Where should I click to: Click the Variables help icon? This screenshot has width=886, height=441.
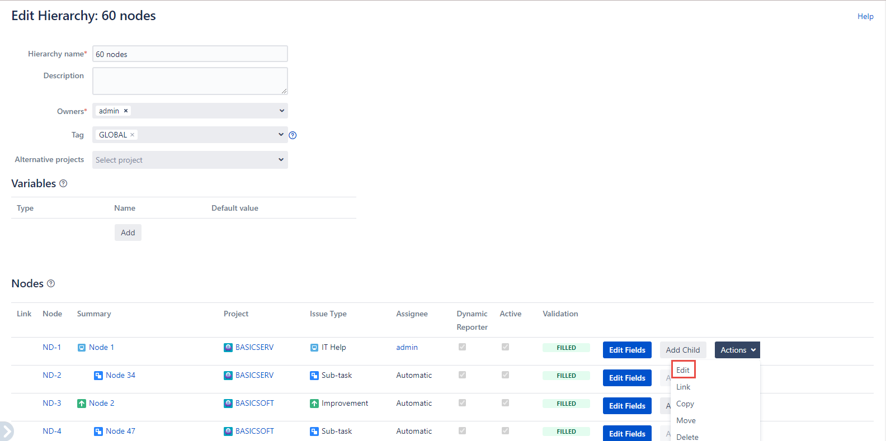(x=63, y=183)
